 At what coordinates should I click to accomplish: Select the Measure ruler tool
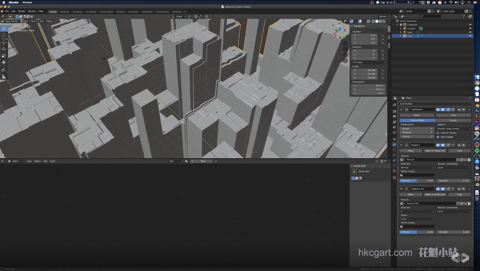4,77
